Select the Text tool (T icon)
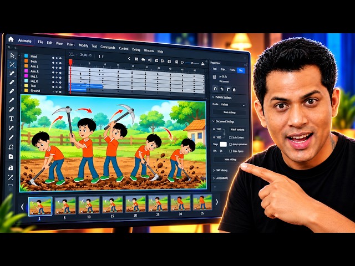Image resolution: width=355 pixels, height=266 pixels. (11, 119)
